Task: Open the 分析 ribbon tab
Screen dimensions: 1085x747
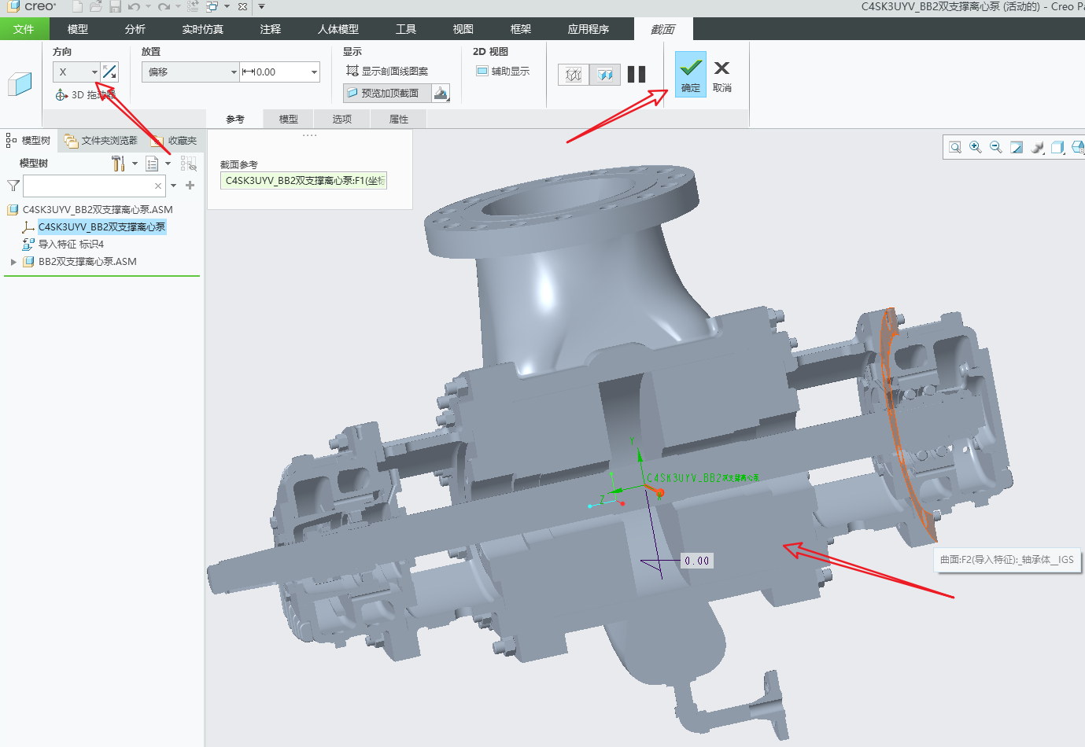Action: pyautogui.click(x=135, y=29)
